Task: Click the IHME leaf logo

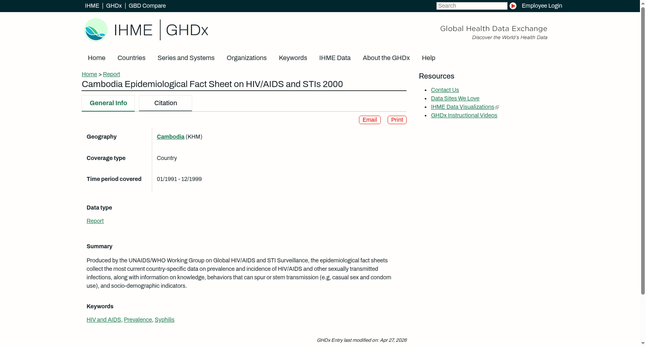Action: point(96,30)
